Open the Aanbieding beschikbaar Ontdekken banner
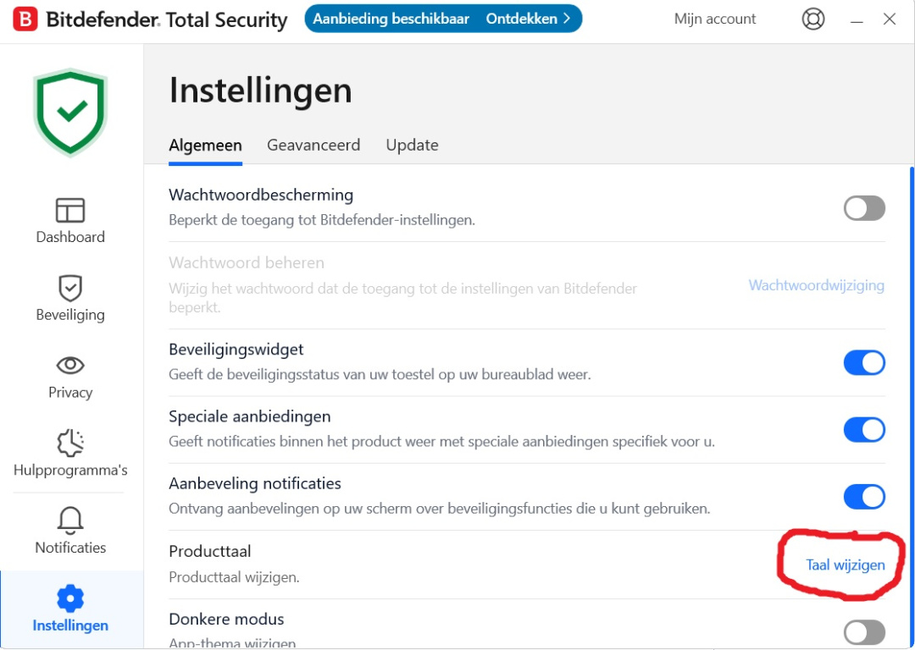Viewport: 915px width, 650px height. click(x=443, y=19)
